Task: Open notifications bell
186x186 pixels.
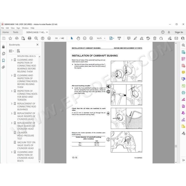Action: pyautogui.click(x=169, y=32)
